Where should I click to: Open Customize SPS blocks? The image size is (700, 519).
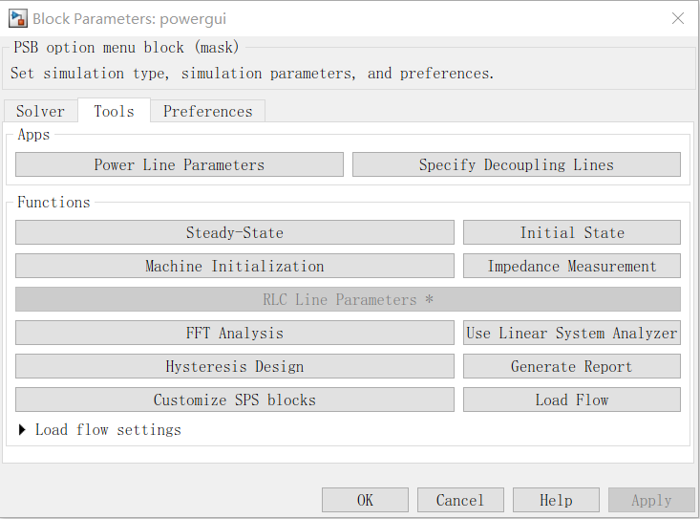[234, 400]
